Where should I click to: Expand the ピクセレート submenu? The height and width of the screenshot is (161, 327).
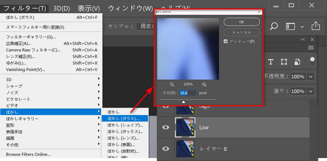tap(51, 99)
